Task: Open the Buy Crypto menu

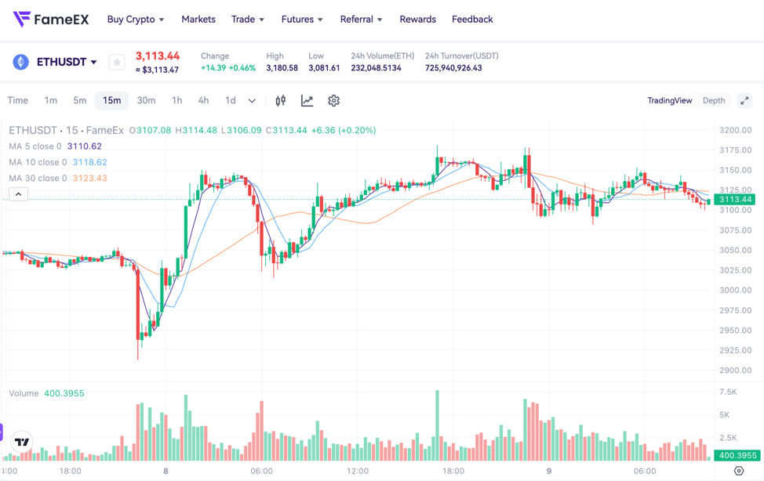Action: (136, 19)
